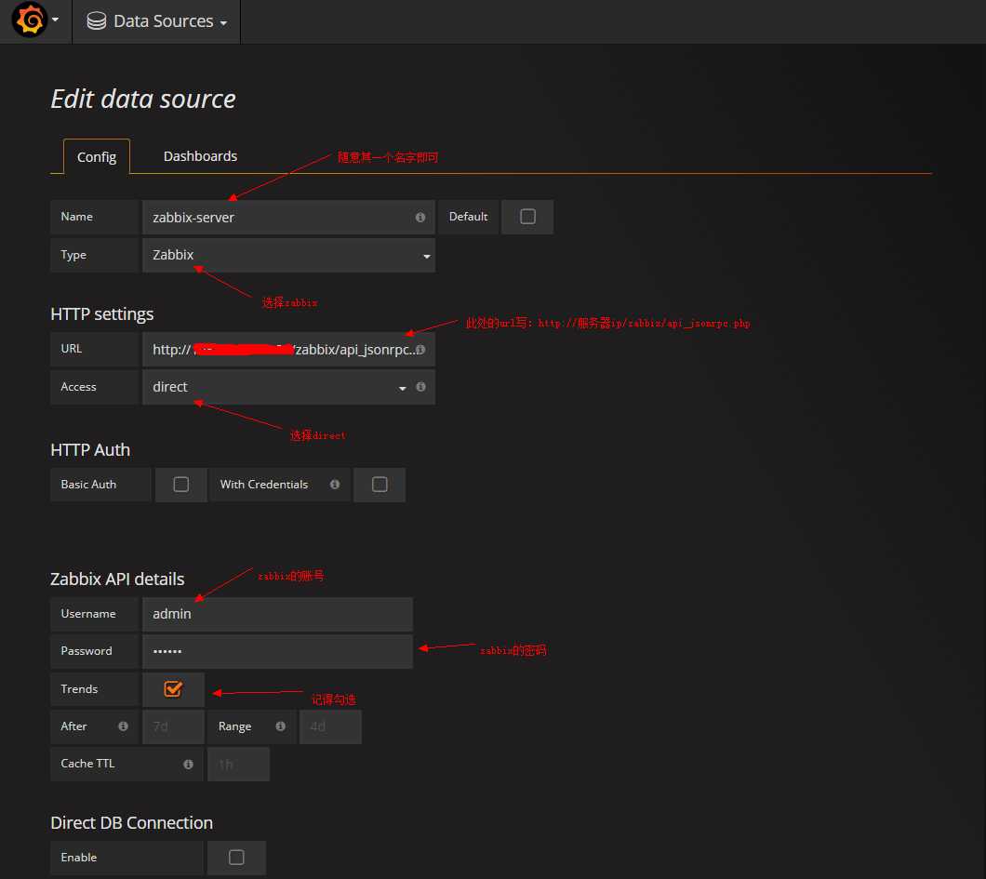This screenshot has width=986, height=879.
Task: Click the 'Edit data source' heading
Action: pyautogui.click(x=142, y=100)
